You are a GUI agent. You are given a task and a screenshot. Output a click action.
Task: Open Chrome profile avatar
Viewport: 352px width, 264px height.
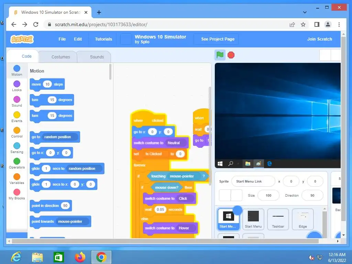point(328,24)
